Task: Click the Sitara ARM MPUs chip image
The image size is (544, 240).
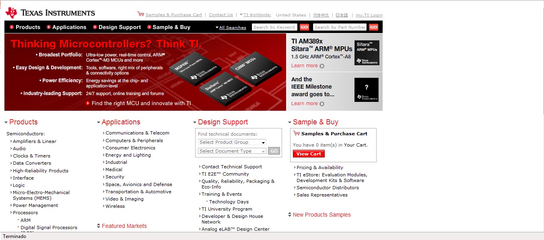Action: click(x=367, y=53)
